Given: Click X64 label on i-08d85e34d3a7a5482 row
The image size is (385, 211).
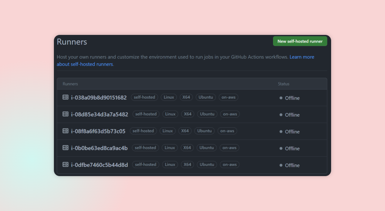Looking at the screenshot, I should pos(187,114).
